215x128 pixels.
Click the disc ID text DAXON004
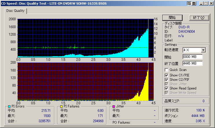click(x=187, y=32)
